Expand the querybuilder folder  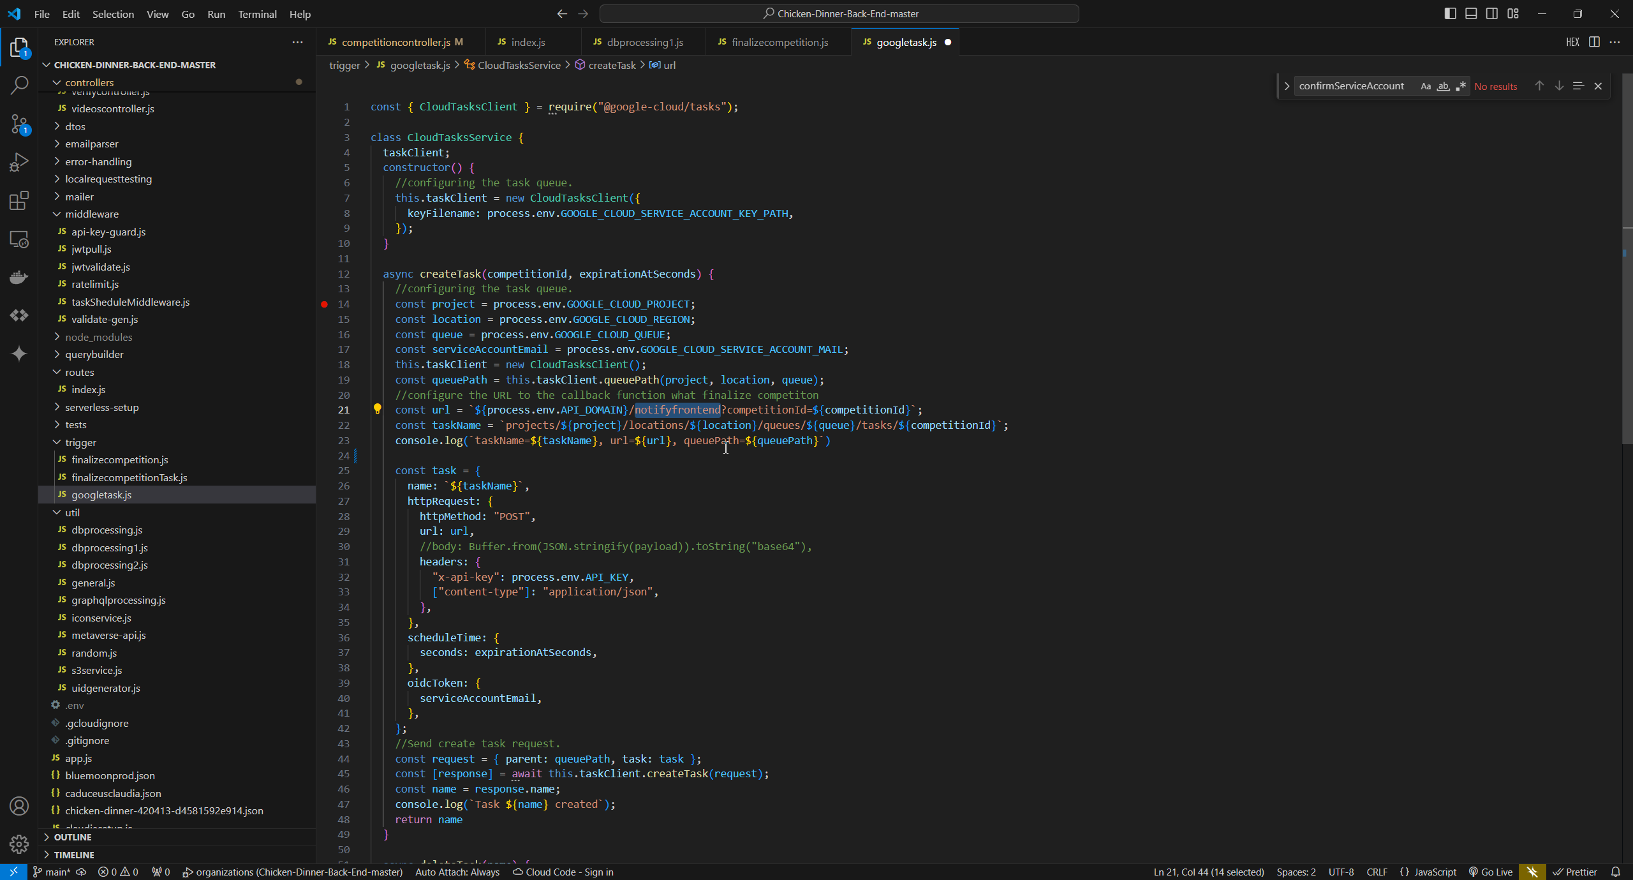pos(94,354)
